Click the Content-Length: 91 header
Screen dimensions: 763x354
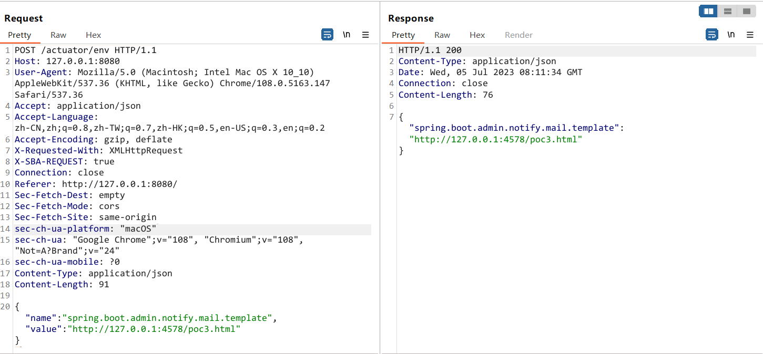click(x=62, y=285)
